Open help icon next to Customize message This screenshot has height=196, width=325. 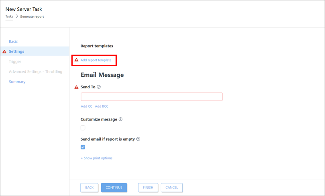click(120, 119)
